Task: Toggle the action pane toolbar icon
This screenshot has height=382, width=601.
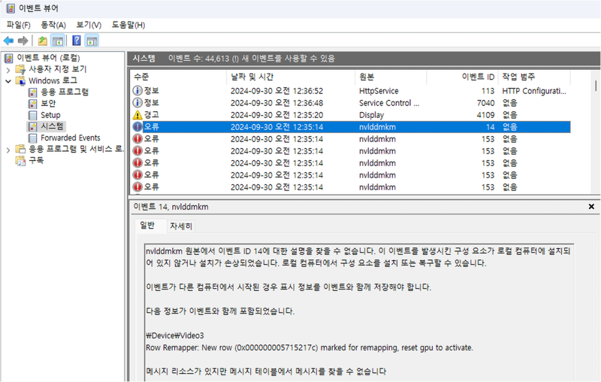Action: (x=92, y=41)
